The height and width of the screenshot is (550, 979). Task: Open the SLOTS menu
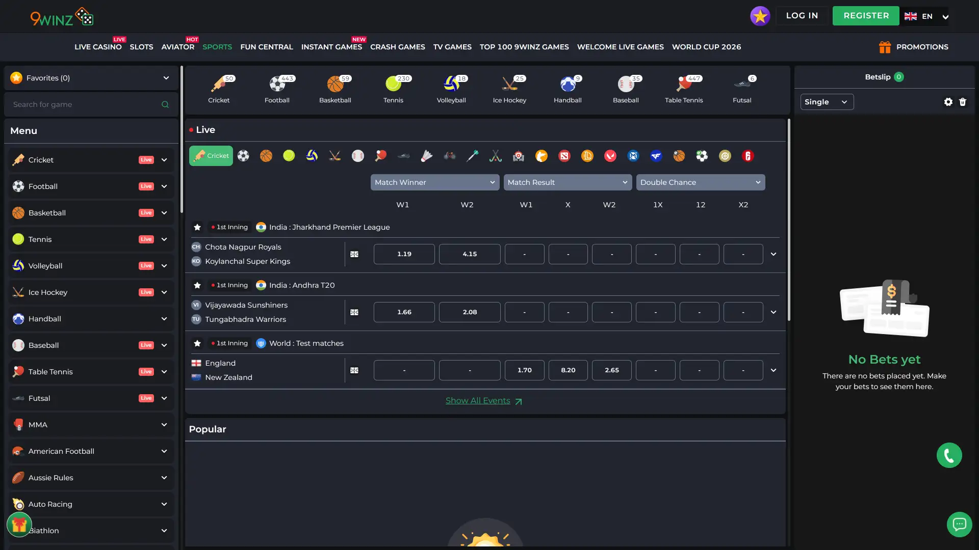(x=141, y=47)
